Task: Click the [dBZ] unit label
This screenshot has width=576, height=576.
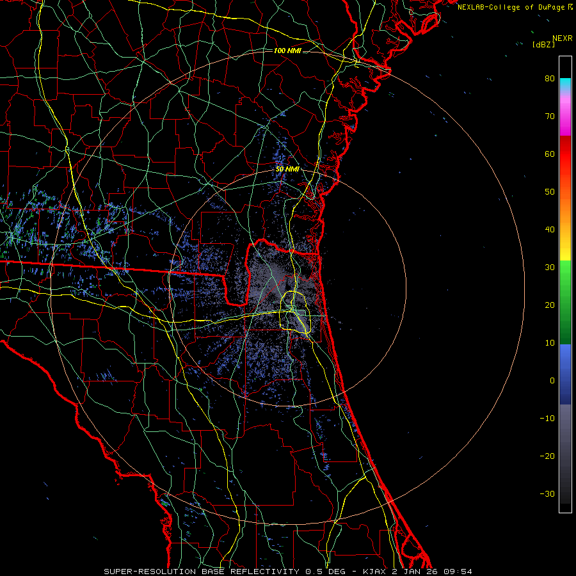Action: (x=543, y=44)
